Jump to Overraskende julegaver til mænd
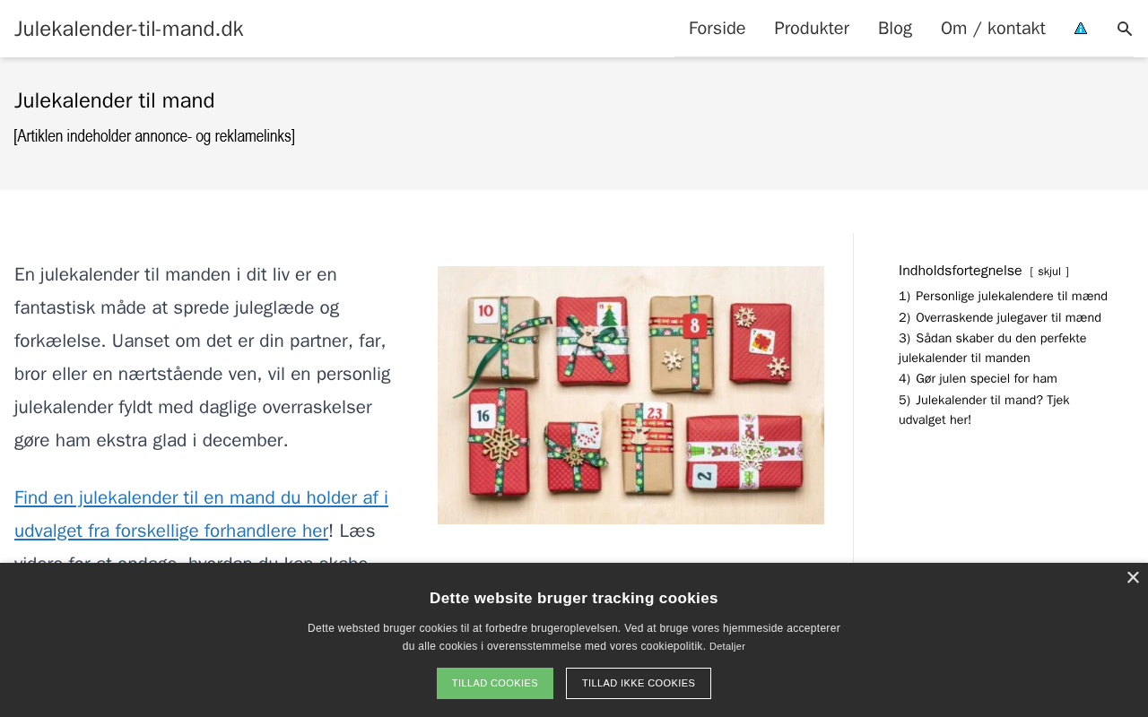 coord(1000,317)
